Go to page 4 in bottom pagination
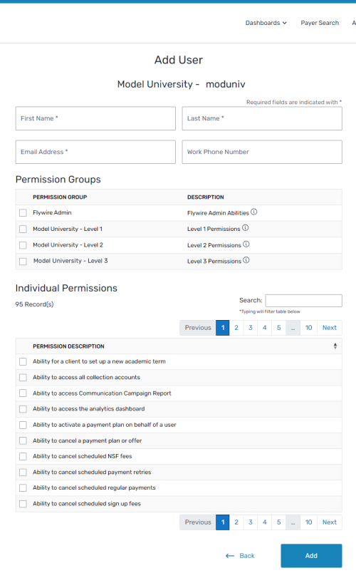The width and height of the screenshot is (356, 573). pyautogui.click(x=265, y=522)
